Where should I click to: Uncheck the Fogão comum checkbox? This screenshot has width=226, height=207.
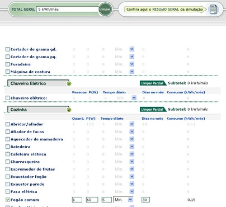click(7, 200)
